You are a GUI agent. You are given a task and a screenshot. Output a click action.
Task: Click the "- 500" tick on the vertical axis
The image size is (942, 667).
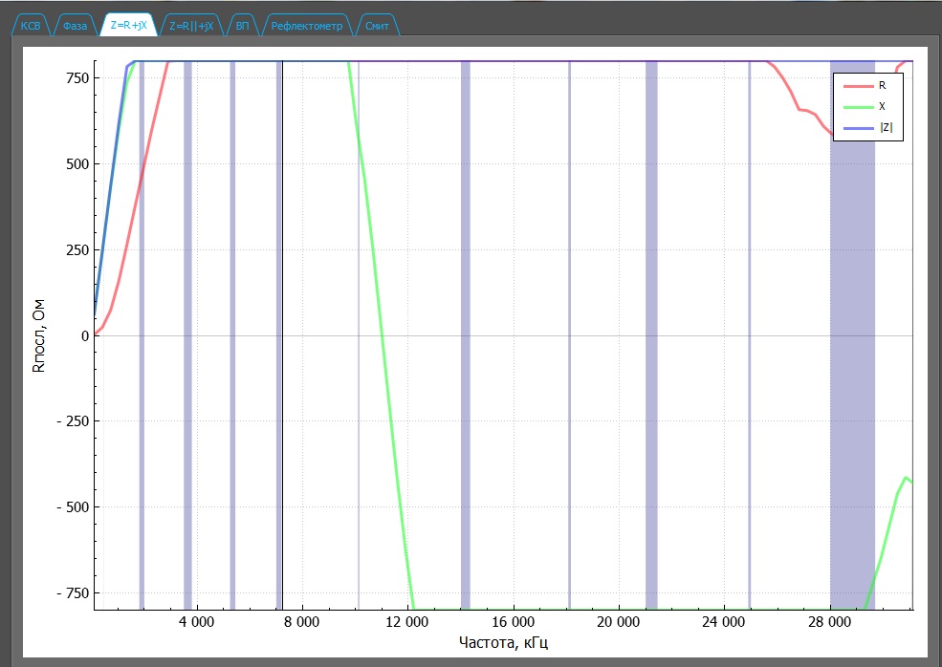pos(73,506)
